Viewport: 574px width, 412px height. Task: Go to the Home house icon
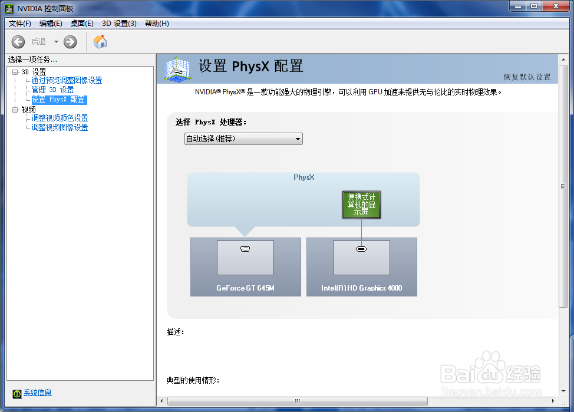tap(100, 42)
